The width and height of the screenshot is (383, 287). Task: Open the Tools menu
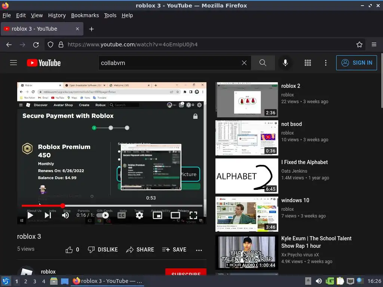tap(110, 15)
